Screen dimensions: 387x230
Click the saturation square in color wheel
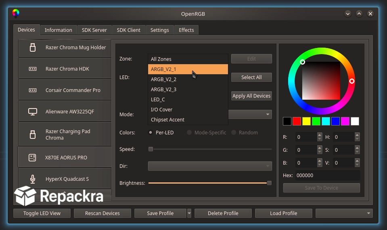click(x=321, y=81)
